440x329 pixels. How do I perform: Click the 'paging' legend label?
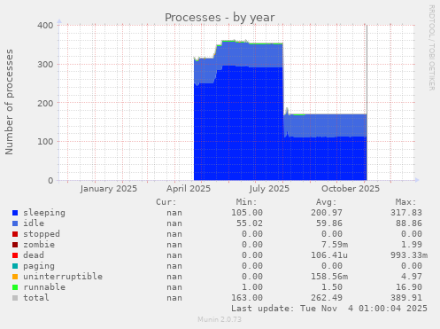pos(39,266)
